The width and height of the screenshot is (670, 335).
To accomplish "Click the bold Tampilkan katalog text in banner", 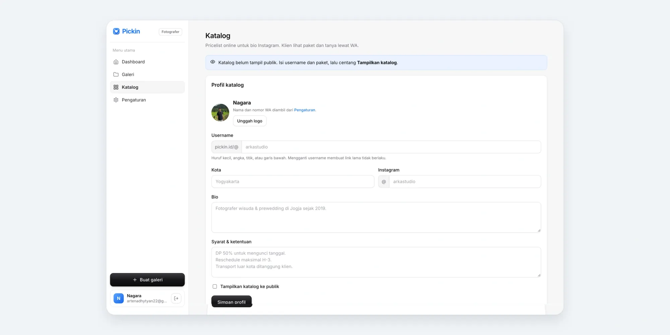I will click(x=377, y=63).
